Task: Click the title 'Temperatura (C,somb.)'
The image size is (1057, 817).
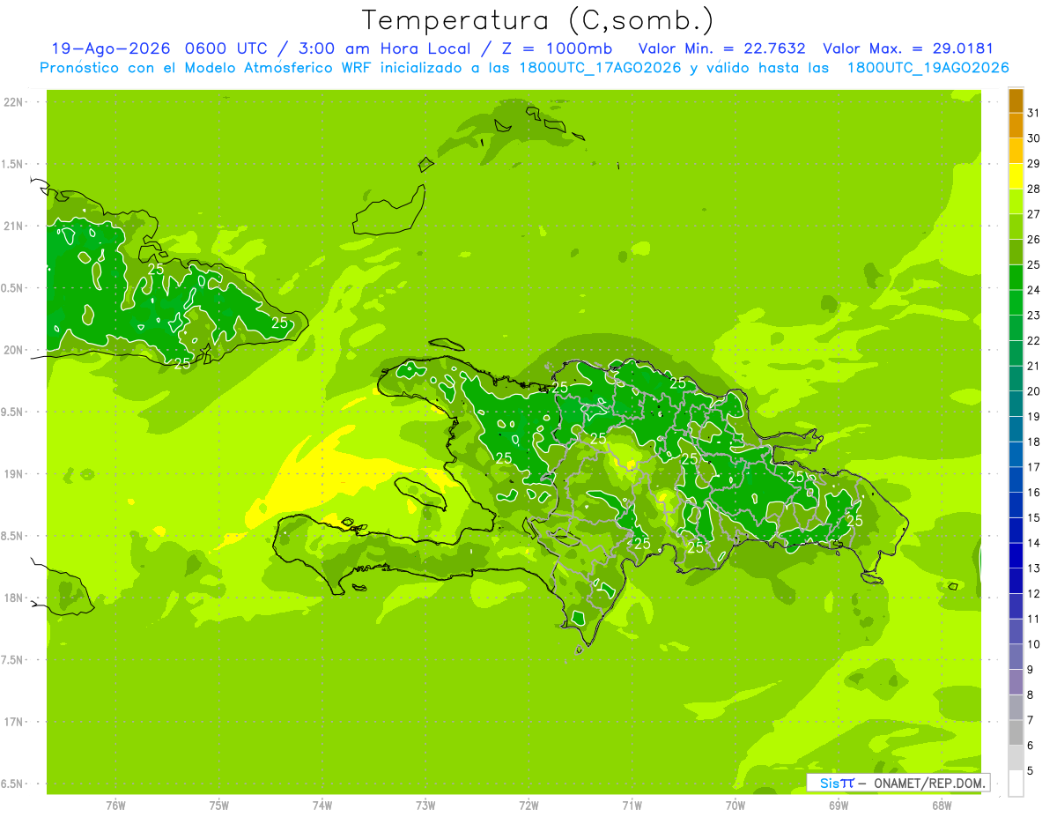Action: coord(538,20)
